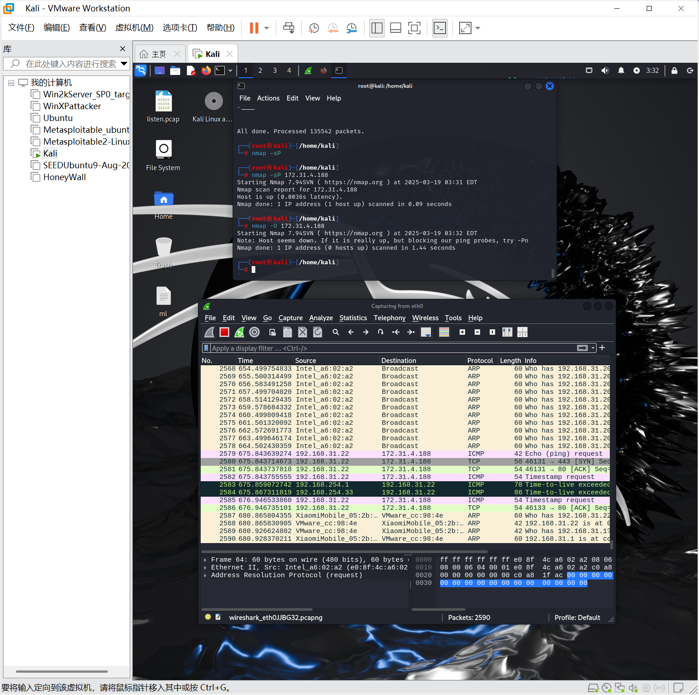Add a display filter button
The height and width of the screenshot is (695, 699).
pyautogui.click(x=602, y=347)
